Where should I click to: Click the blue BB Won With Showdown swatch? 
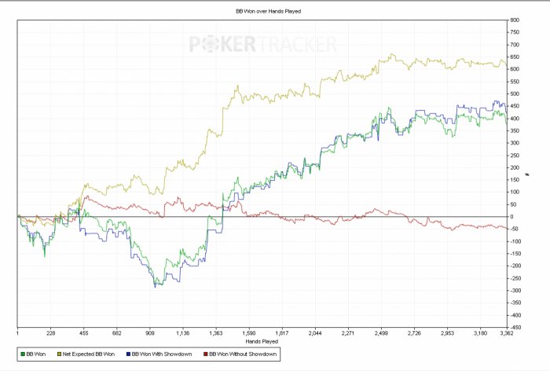tap(128, 354)
